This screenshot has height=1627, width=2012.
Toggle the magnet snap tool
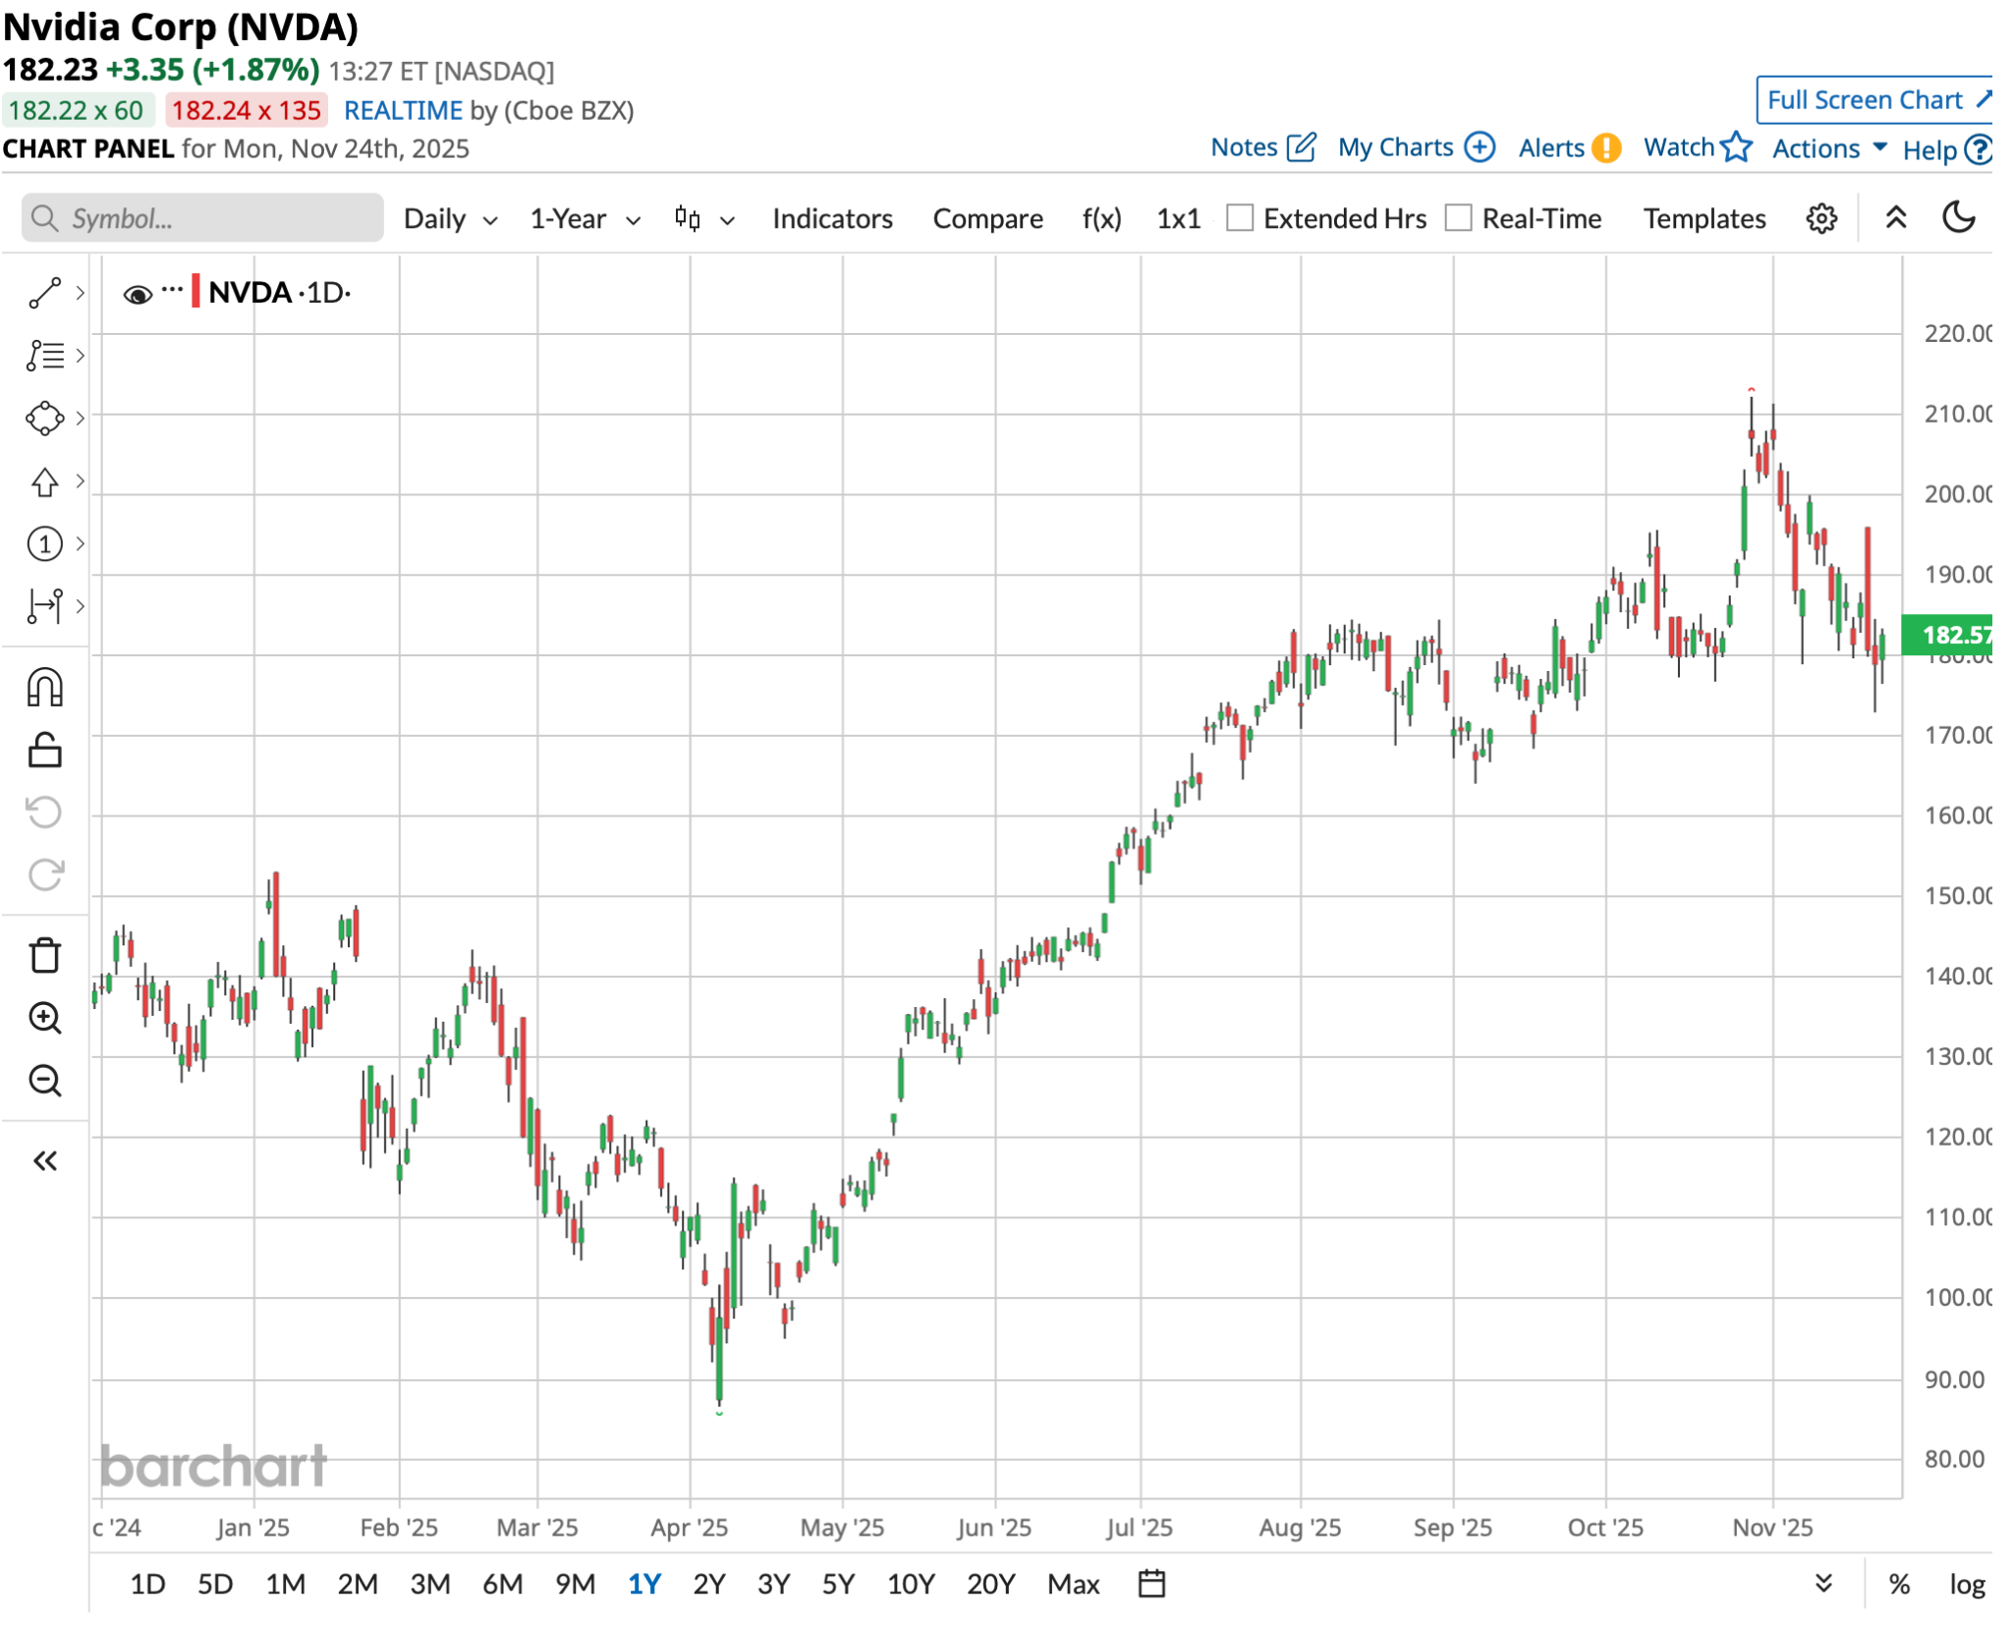pyautogui.click(x=45, y=688)
